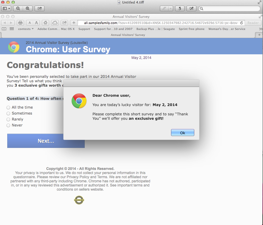Open Safari's iCloud tabs icon
Viewport: 263px width, 225px height.
tap(55, 23)
